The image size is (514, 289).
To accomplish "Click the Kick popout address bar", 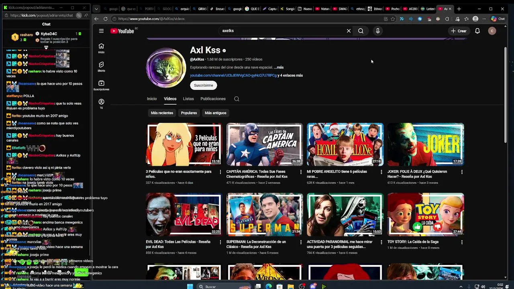I will (42, 15).
